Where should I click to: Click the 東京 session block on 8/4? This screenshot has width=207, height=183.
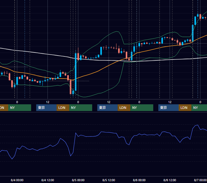click(x=46, y=108)
